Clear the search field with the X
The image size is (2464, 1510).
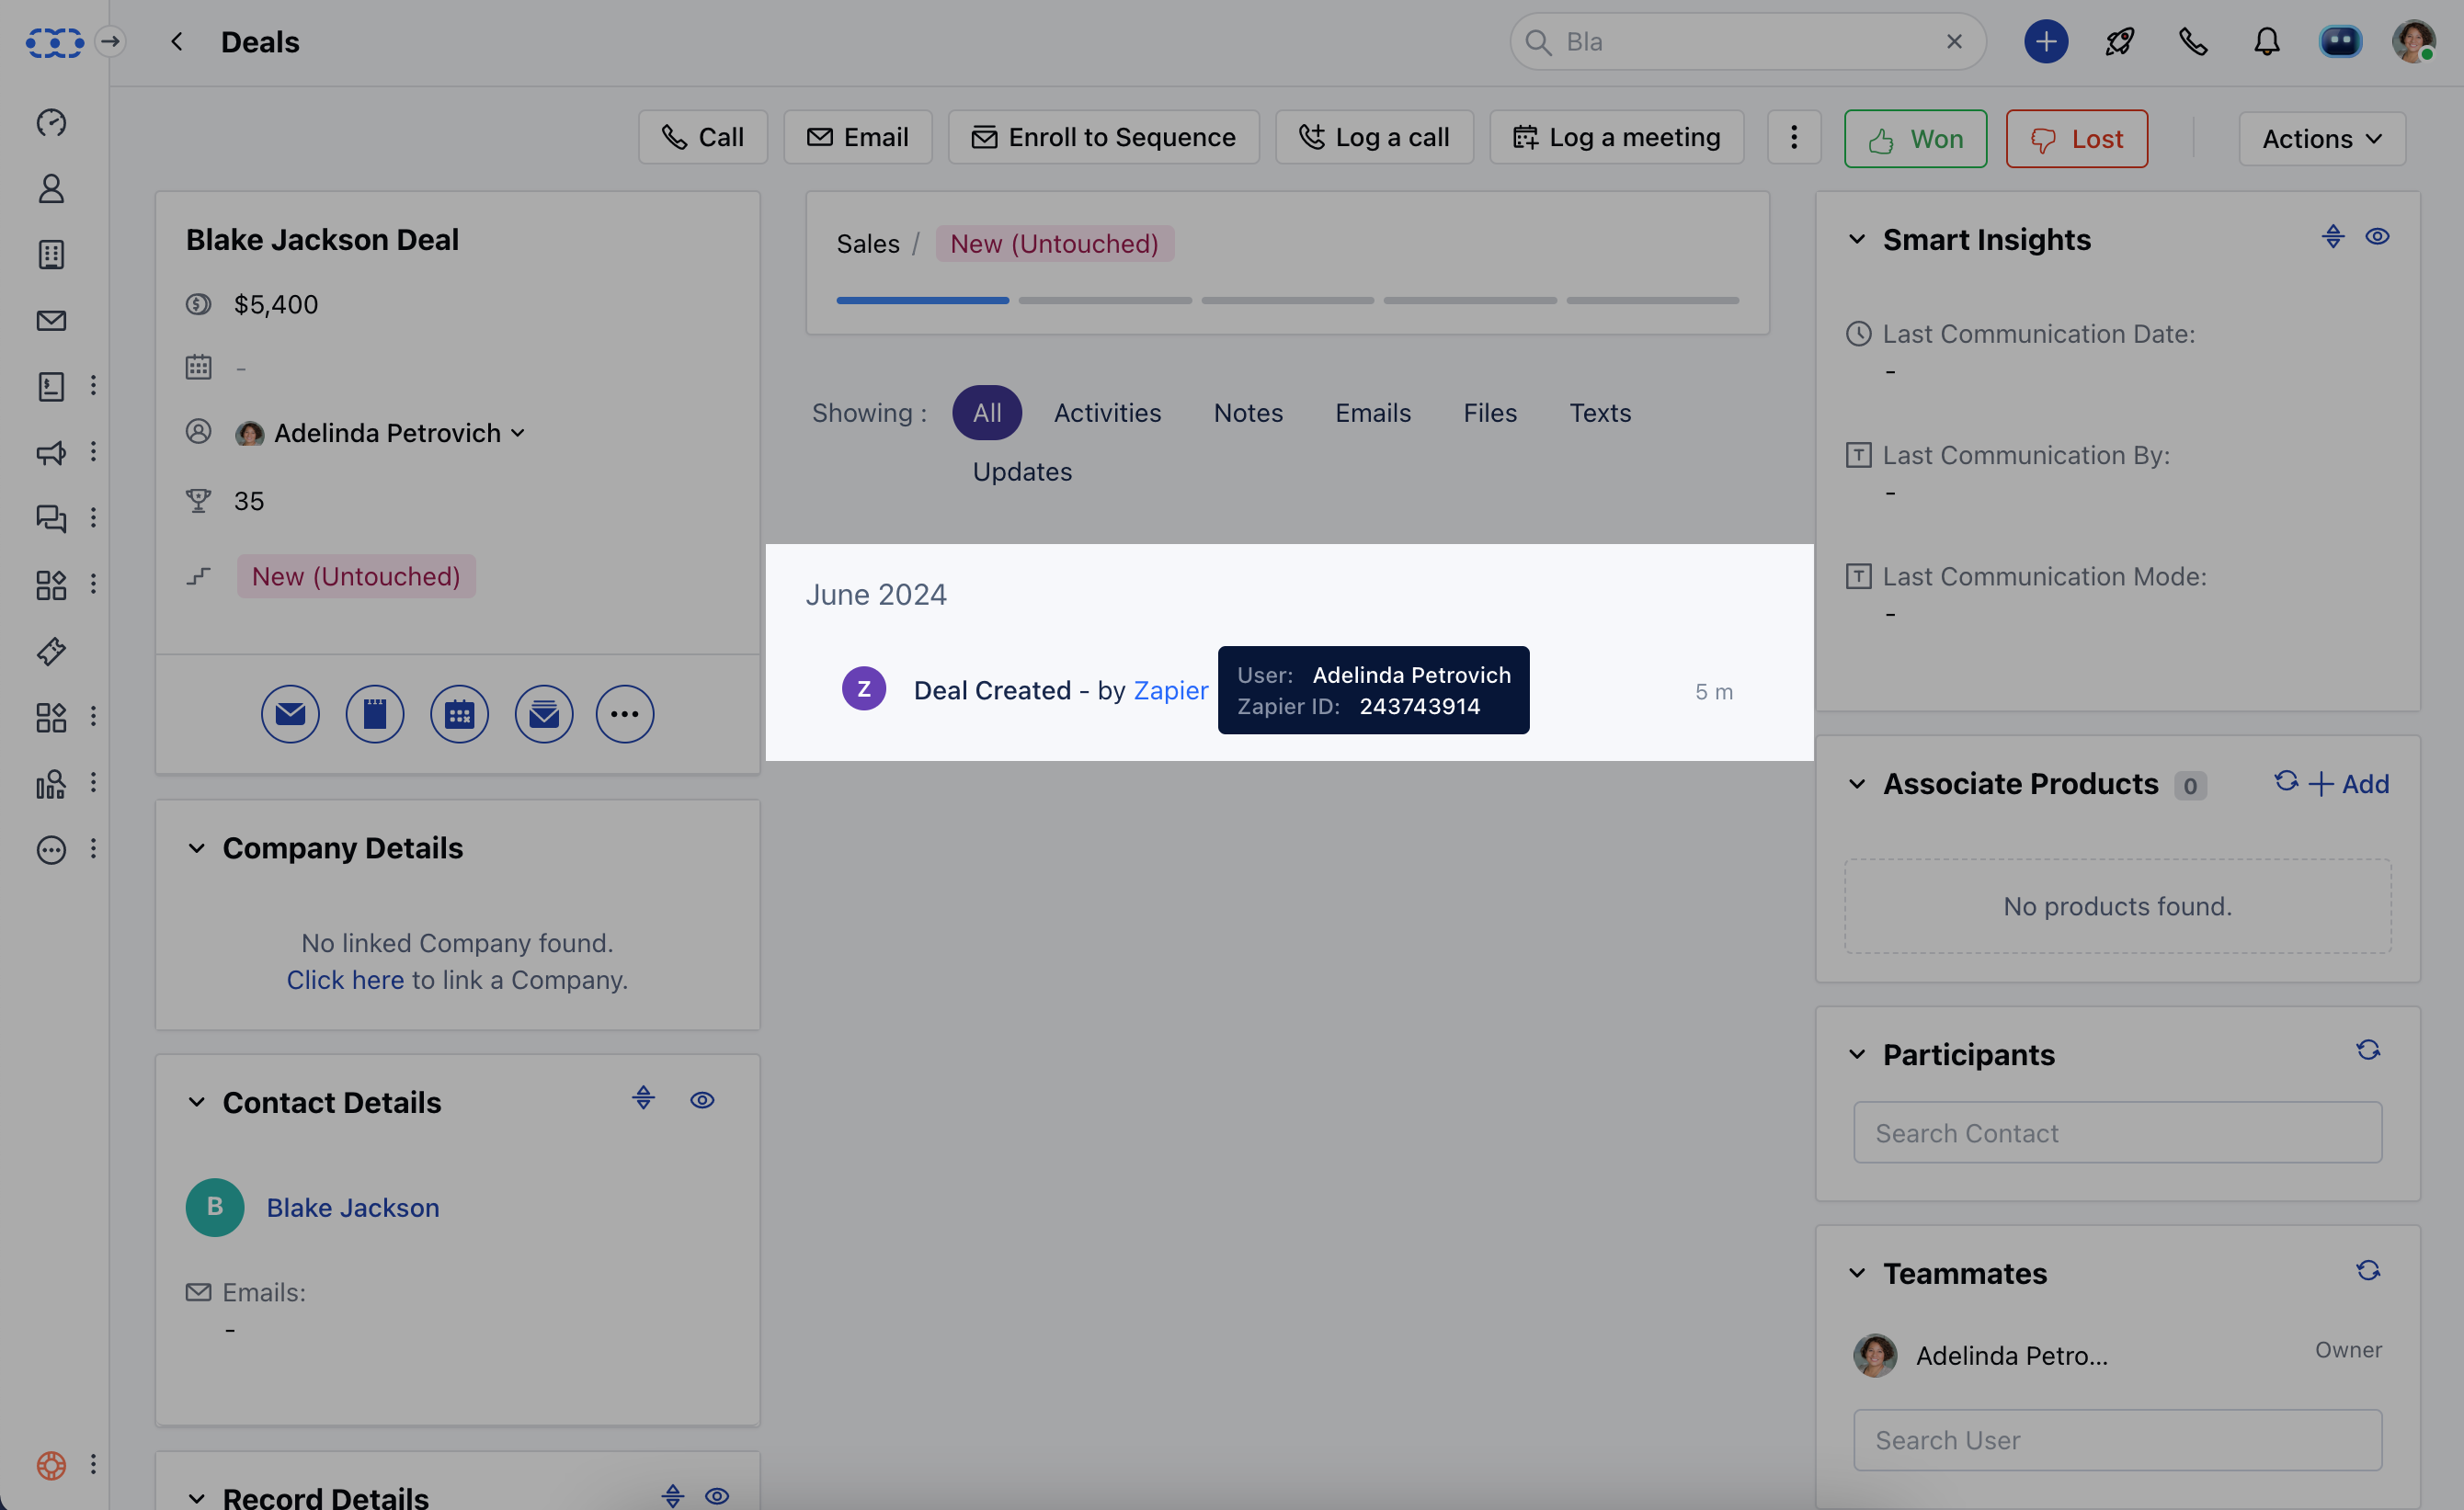[x=1954, y=41]
